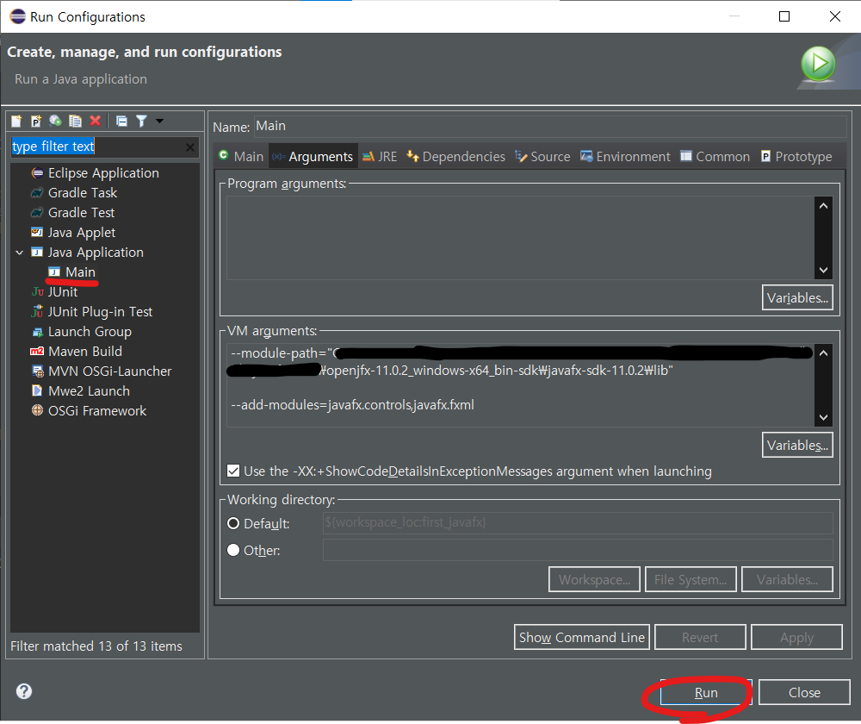861x724 pixels.
Task: Click VM arguments scrollbar down arrow
Action: coord(823,417)
